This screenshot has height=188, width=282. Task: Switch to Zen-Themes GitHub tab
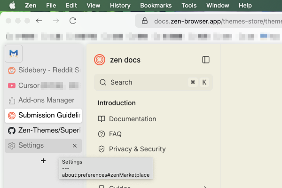tap(43, 131)
